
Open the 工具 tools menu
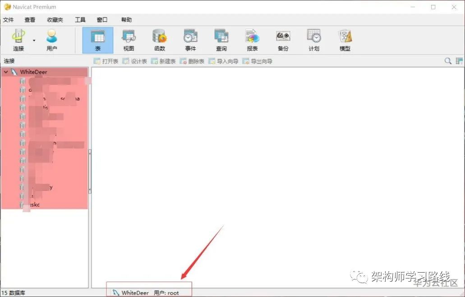80,19
